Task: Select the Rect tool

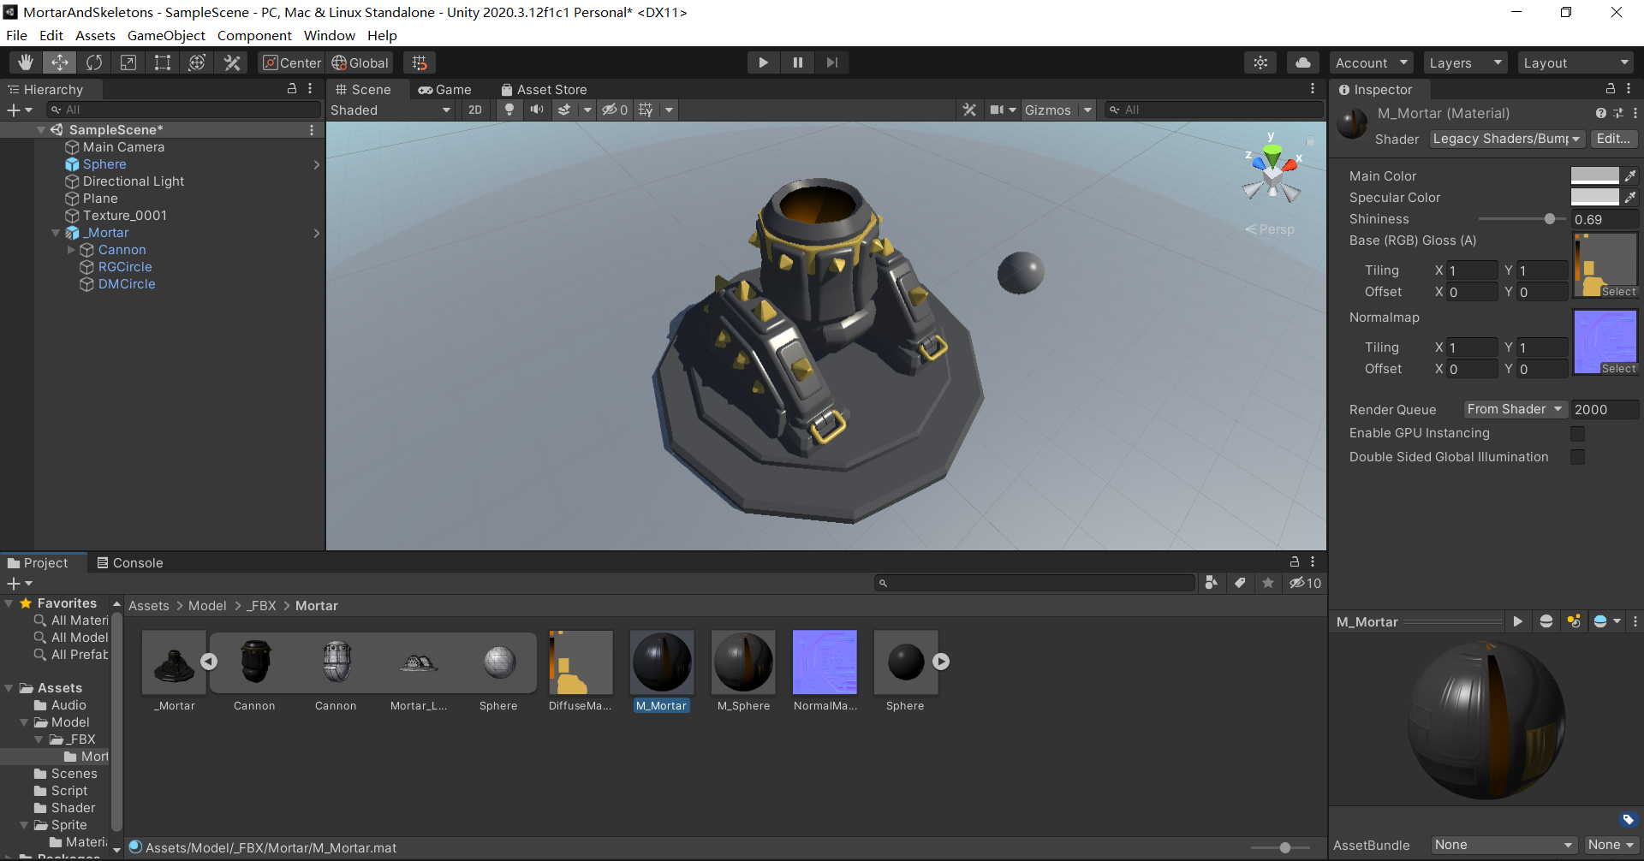Action: 163,62
